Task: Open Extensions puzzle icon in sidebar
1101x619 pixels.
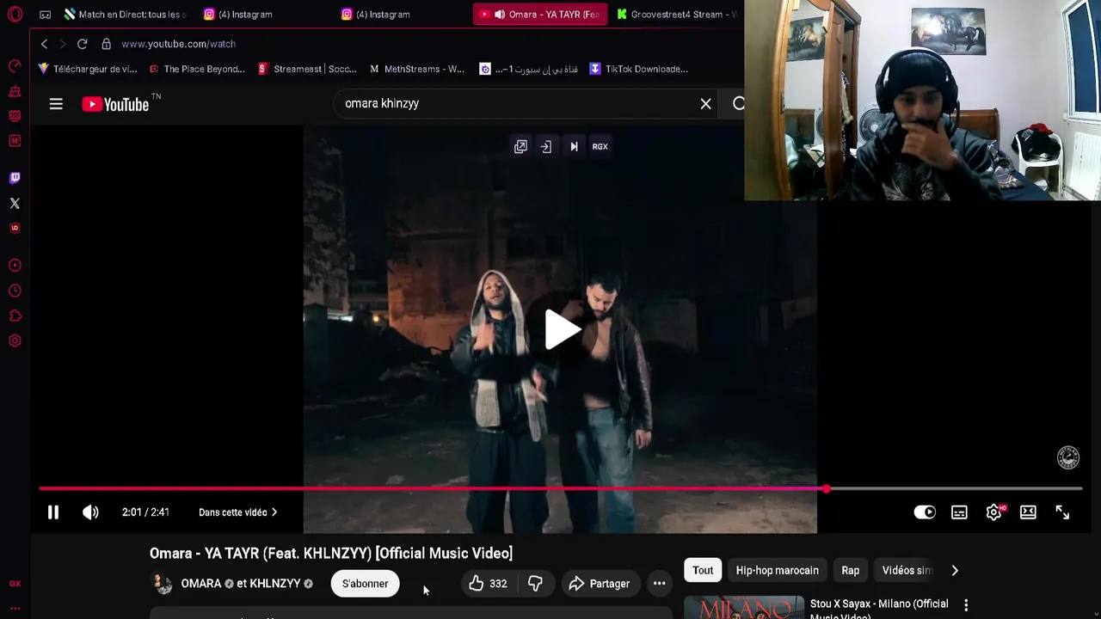Action: pos(15,316)
